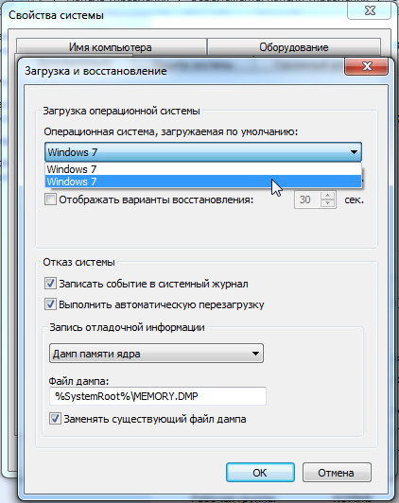Open the default operating system dropdown
Image resolution: width=399 pixels, height=503 pixels.
(x=203, y=152)
